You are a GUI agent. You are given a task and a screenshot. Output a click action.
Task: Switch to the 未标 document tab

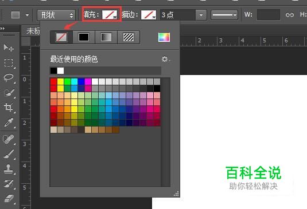[x=33, y=31]
